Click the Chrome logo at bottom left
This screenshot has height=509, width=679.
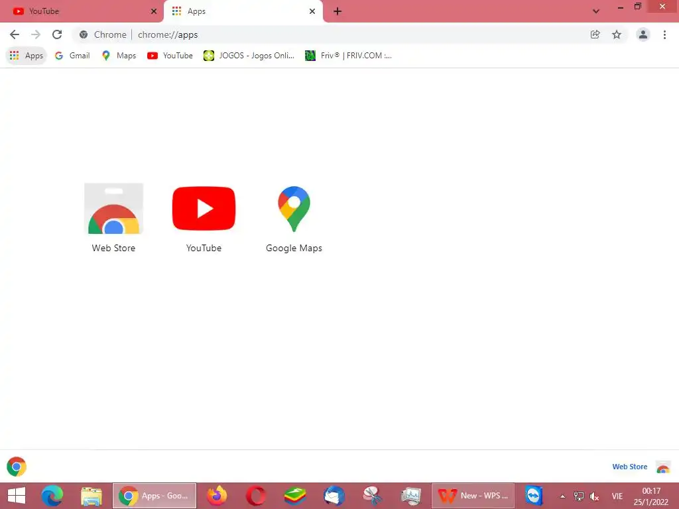pos(17,467)
